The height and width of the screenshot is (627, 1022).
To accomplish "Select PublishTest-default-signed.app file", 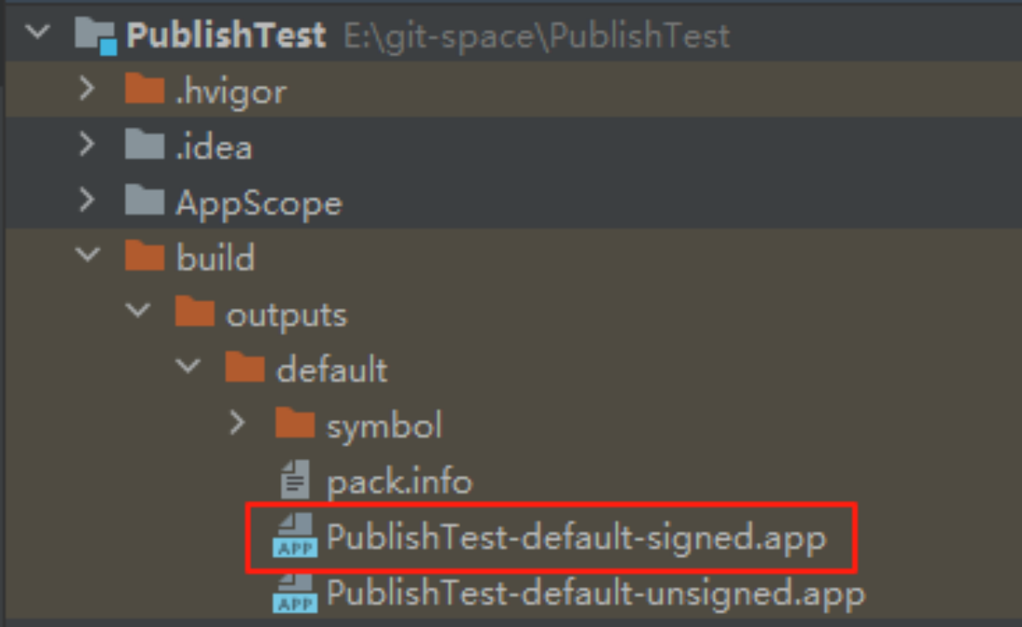I will tap(575, 537).
